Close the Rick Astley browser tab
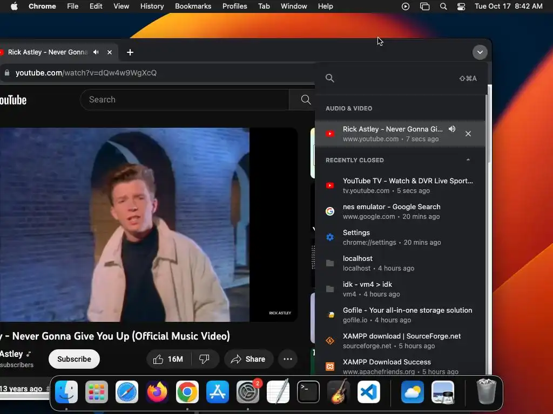553x414 pixels. [x=109, y=52]
